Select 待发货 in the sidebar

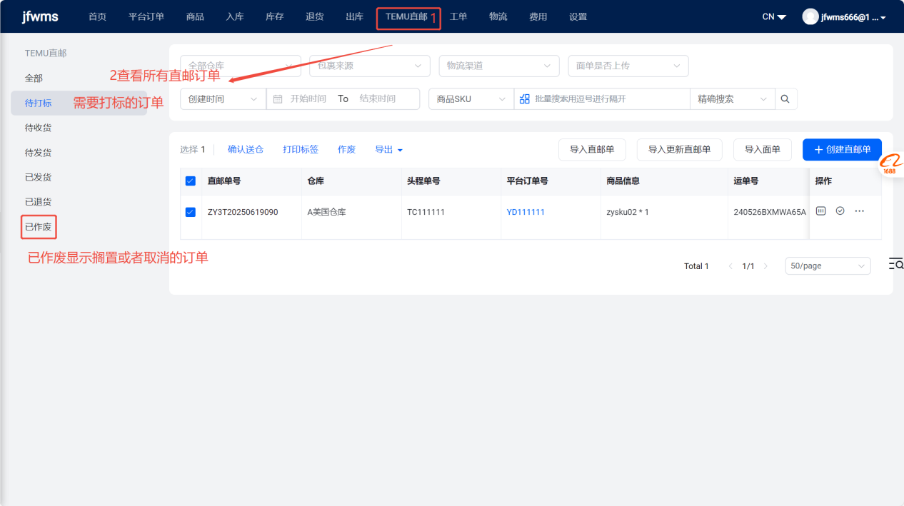coord(39,153)
